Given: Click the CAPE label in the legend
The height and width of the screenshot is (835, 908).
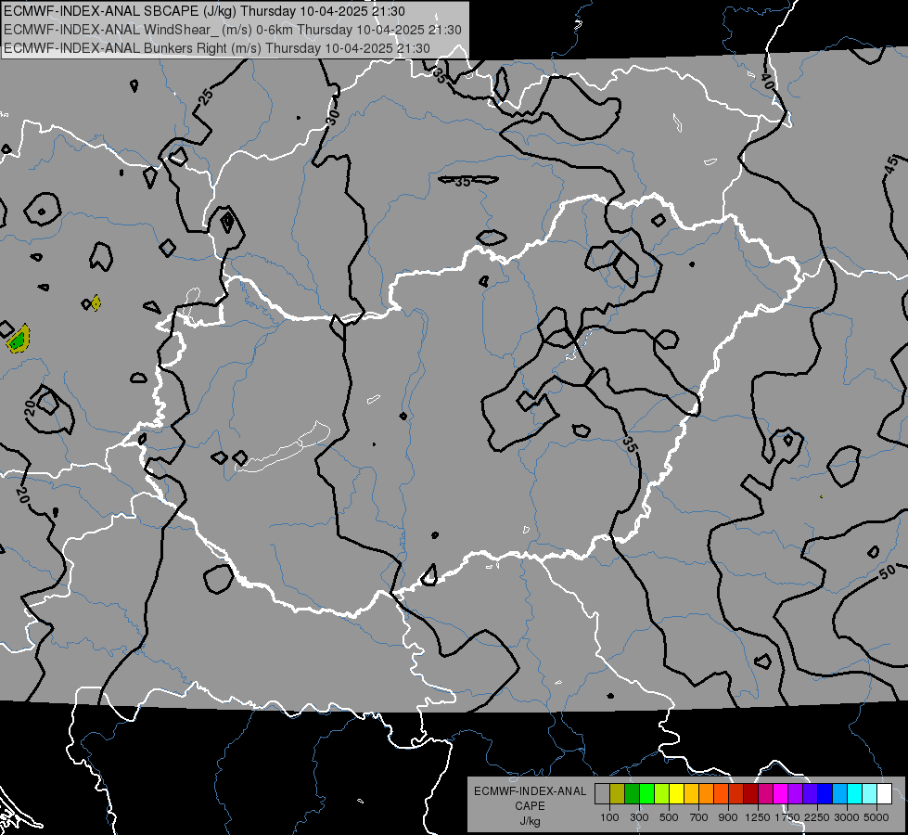Looking at the screenshot, I should 530,805.
